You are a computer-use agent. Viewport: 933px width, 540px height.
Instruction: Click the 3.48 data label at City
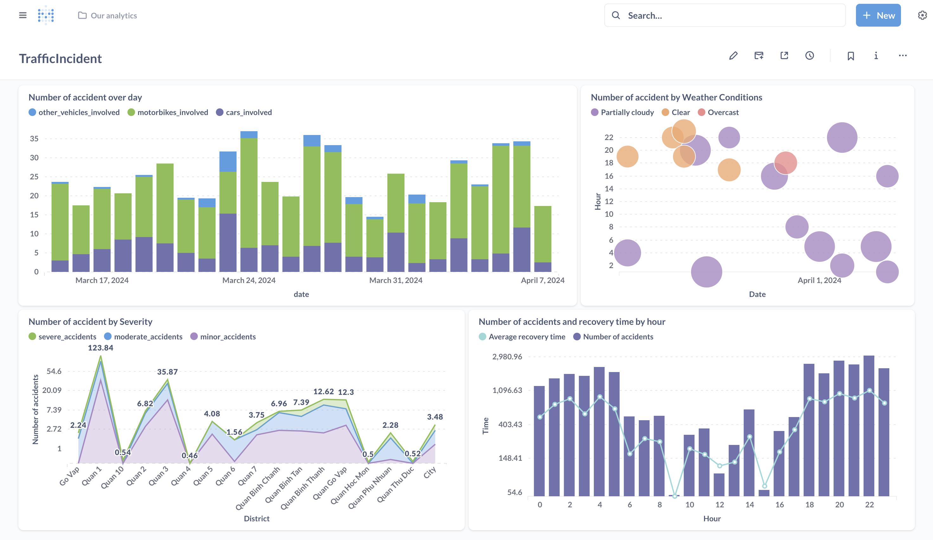(435, 417)
